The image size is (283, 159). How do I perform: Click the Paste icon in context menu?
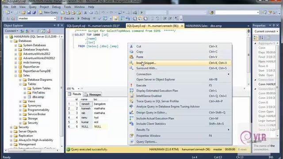[131, 57]
